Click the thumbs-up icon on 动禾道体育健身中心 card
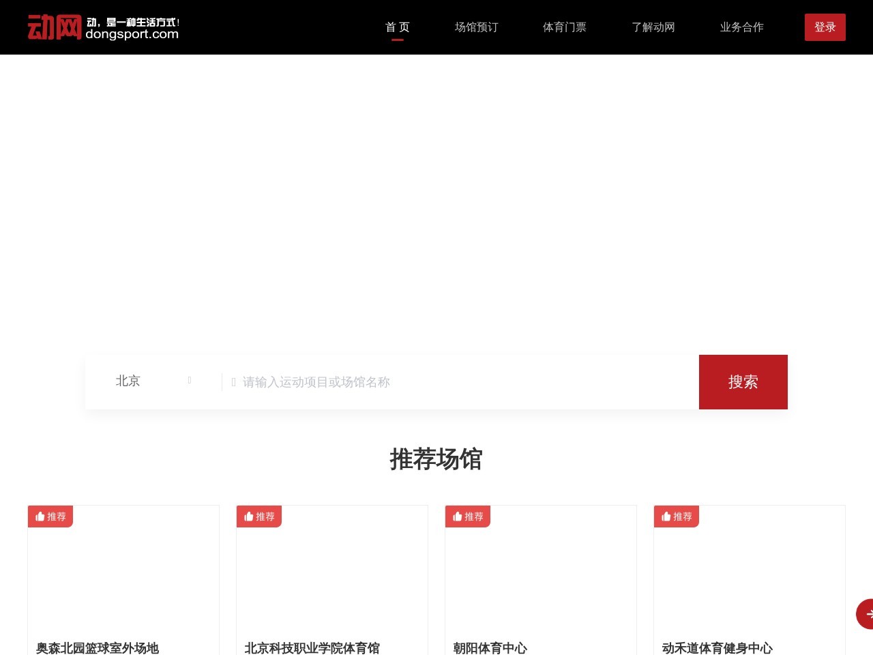This screenshot has height=655, width=873. coord(666,516)
